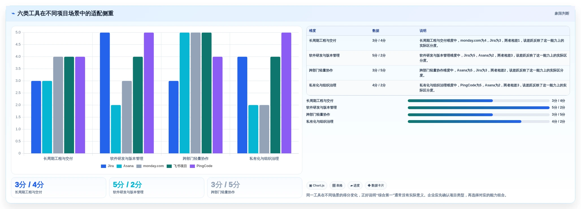Click the 长周期工程与交付 progress bar
The width and height of the screenshot is (581, 209).
(479, 101)
